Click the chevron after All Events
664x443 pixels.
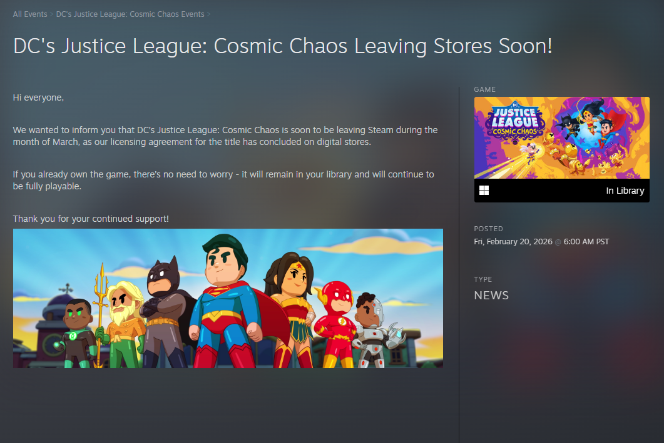[52, 14]
